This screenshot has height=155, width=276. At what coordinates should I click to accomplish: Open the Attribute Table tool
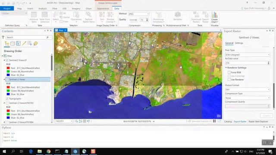click(34, 17)
